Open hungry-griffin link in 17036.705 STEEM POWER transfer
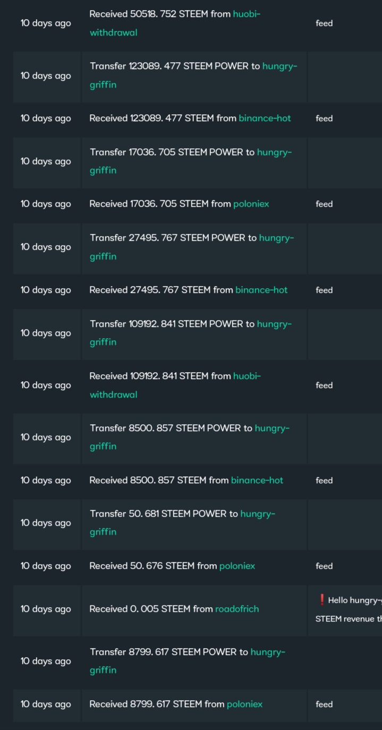382x730 pixels. tap(191, 161)
